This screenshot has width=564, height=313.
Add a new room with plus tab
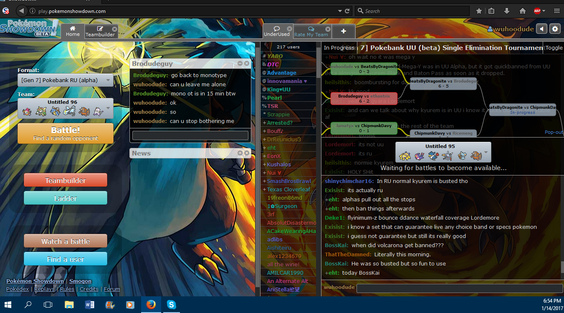point(344,31)
